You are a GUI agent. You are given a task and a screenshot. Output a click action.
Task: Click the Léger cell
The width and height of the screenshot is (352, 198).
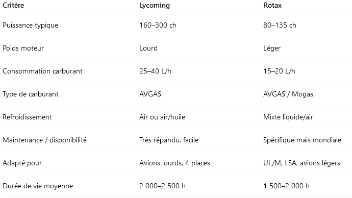pos(272,48)
